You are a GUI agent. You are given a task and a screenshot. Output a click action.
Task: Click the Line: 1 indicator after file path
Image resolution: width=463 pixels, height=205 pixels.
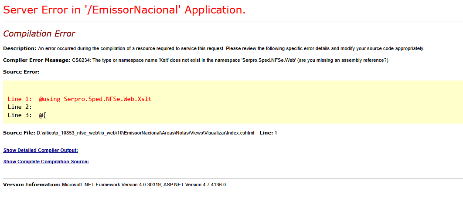click(269, 133)
